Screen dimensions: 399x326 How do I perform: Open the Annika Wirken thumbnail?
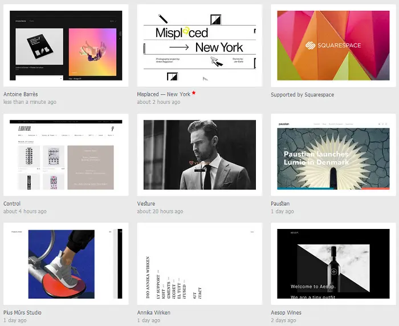199,264
